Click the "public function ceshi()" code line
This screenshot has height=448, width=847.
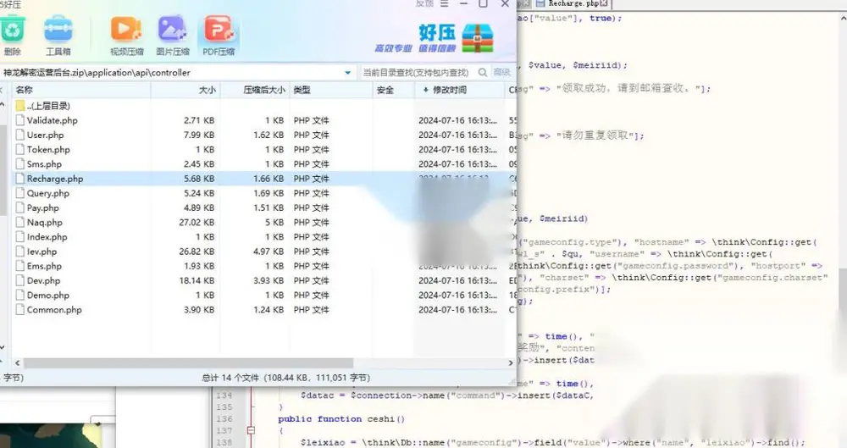pyautogui.click(x=341, y=419)
